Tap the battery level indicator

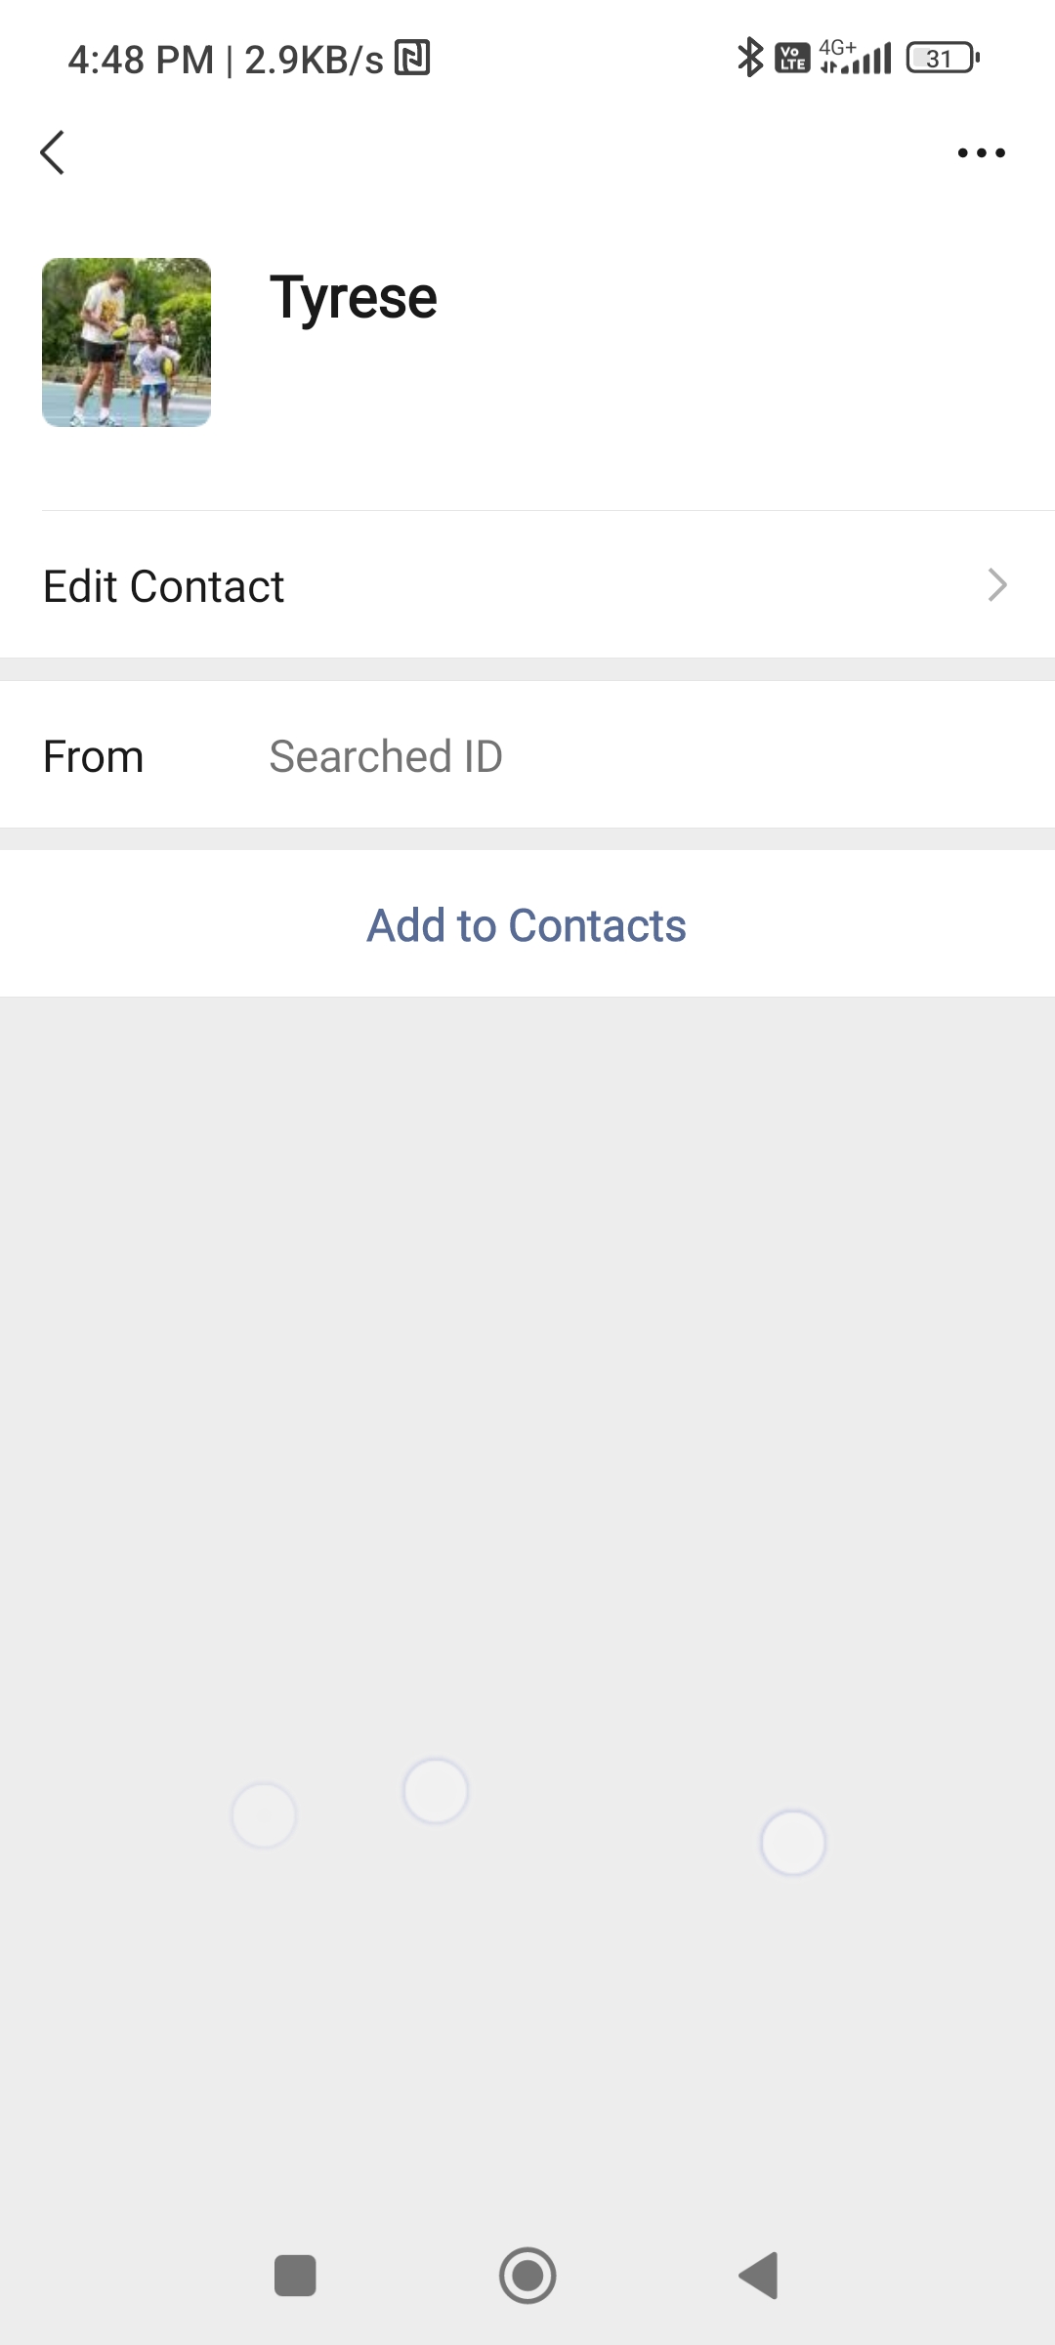[943, 59]
